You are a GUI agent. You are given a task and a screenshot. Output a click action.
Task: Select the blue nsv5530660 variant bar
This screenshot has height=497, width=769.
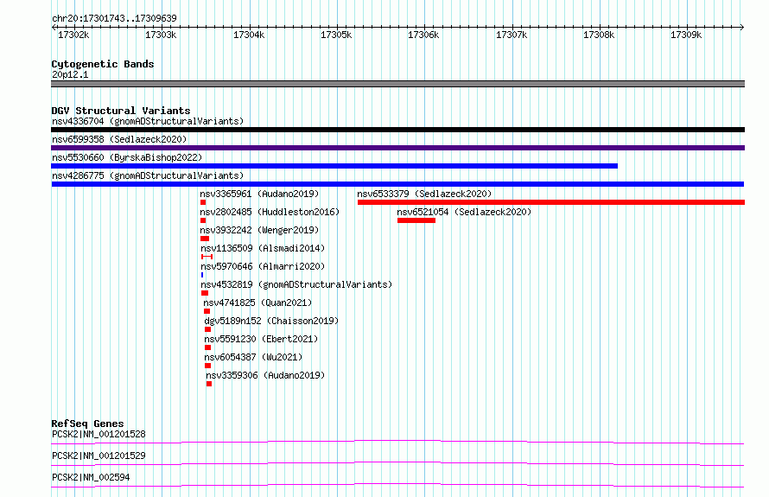coord(334,166)
